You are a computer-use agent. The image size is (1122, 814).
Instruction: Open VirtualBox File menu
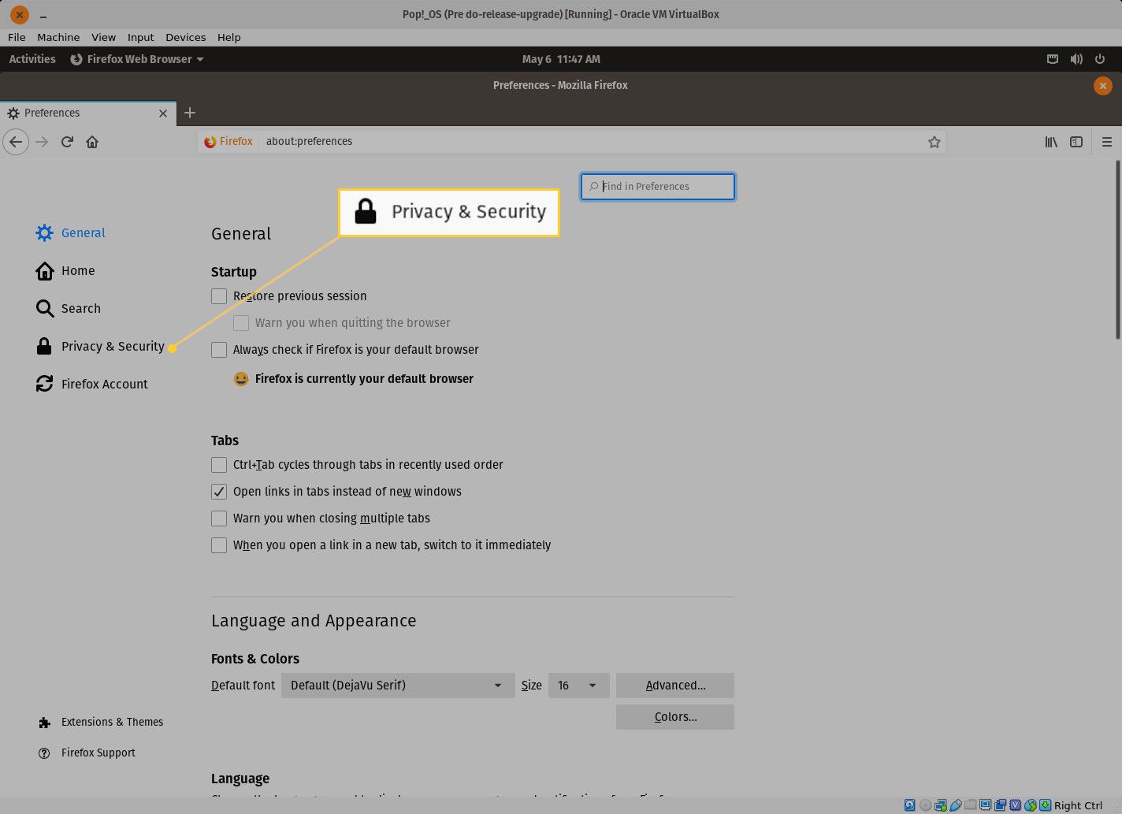point(17,37)
